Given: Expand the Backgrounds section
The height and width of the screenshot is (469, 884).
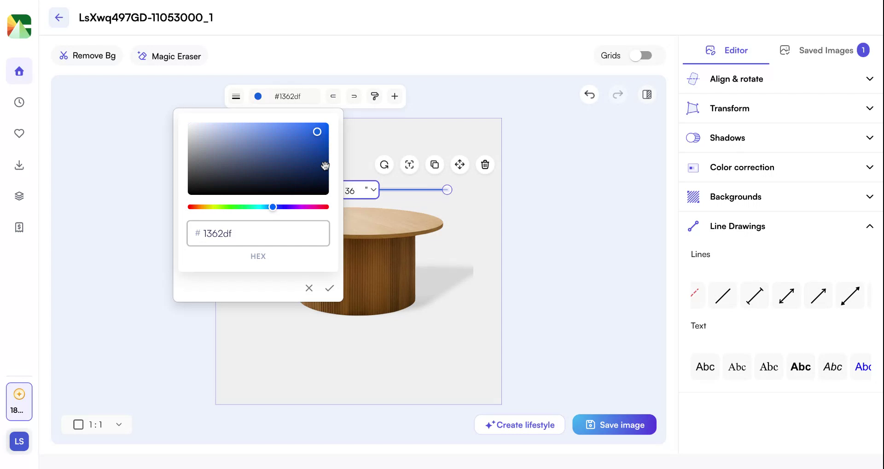Looking at the screenshot, I should 779,196.
